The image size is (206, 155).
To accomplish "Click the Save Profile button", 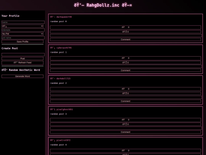I will coord(23,41).
